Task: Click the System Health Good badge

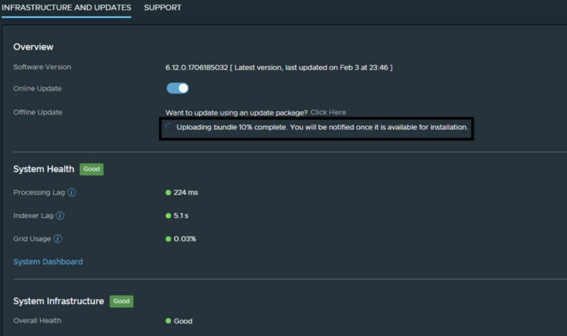Action: [91, 169]
